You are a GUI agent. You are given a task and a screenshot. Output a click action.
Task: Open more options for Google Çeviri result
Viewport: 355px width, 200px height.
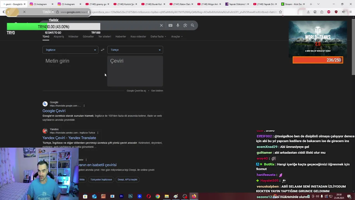84,106
